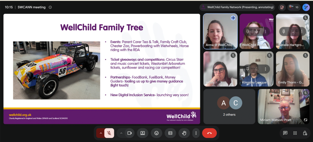Open more options on Natalie Hartgro tile
This screenshot has height=142, width=313.
point(302,31)
